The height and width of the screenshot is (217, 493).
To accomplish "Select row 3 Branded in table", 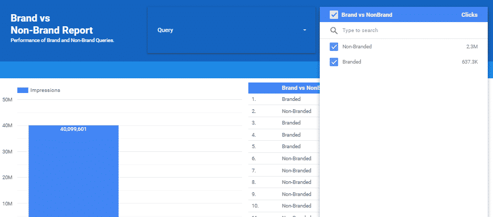I will coord(284,122).
